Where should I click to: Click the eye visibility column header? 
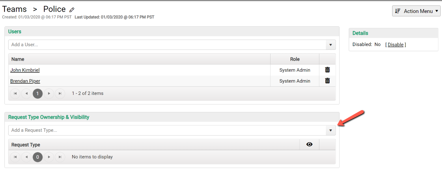(309, 144)
